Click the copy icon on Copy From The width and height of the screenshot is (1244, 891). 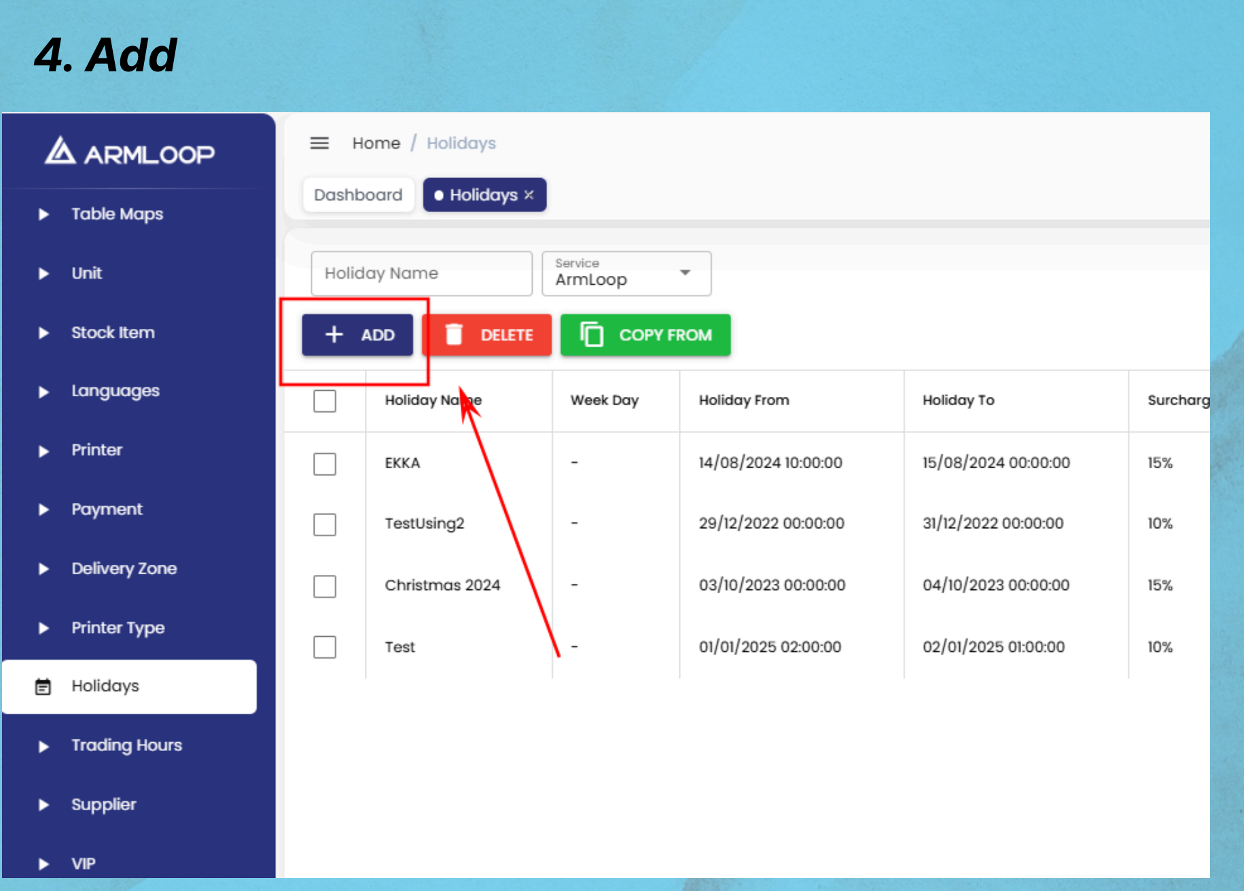592,335
